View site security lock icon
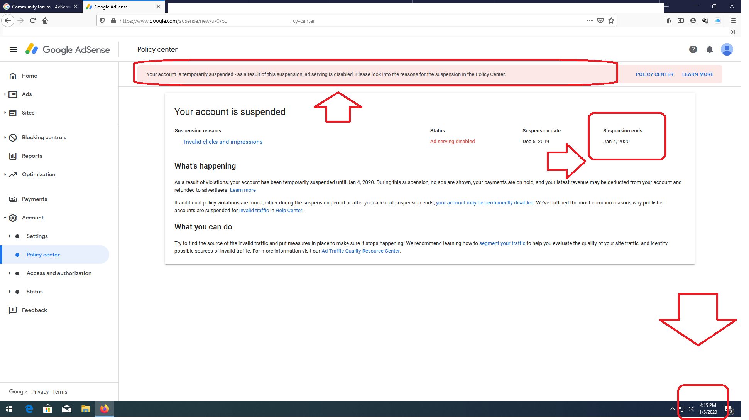This screenshot has height=420, width=749. click(x=113, y=20)
